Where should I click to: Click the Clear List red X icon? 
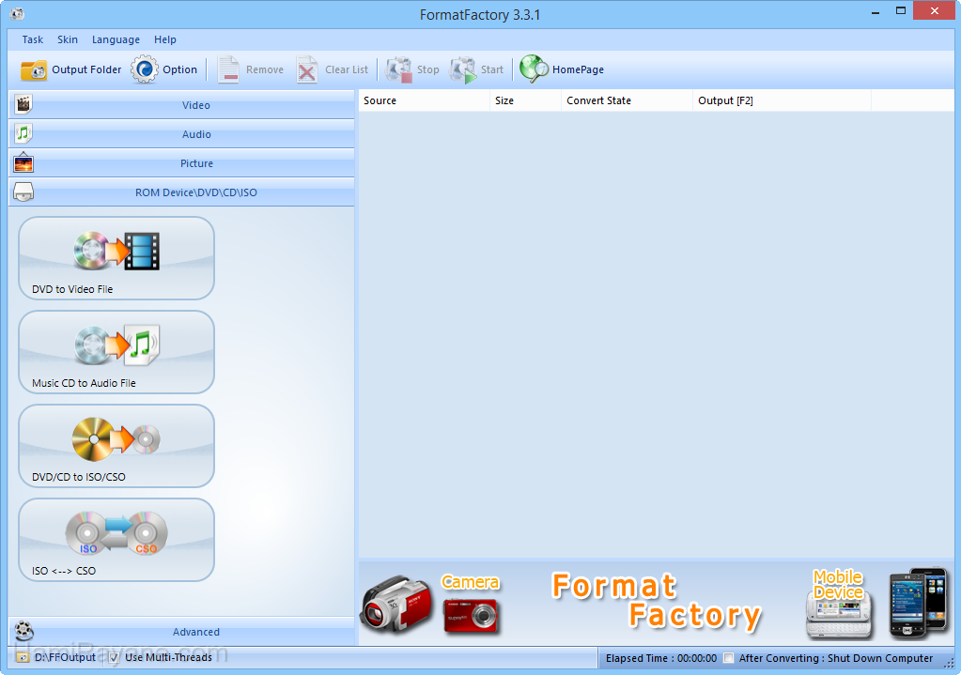[306, 69]
